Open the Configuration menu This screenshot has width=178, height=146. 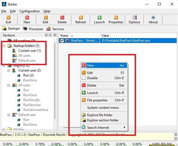[30, 11]
